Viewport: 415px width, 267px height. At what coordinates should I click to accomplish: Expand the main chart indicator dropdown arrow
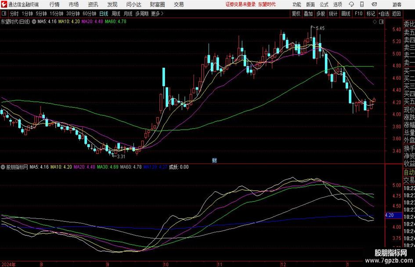point(34,21)
